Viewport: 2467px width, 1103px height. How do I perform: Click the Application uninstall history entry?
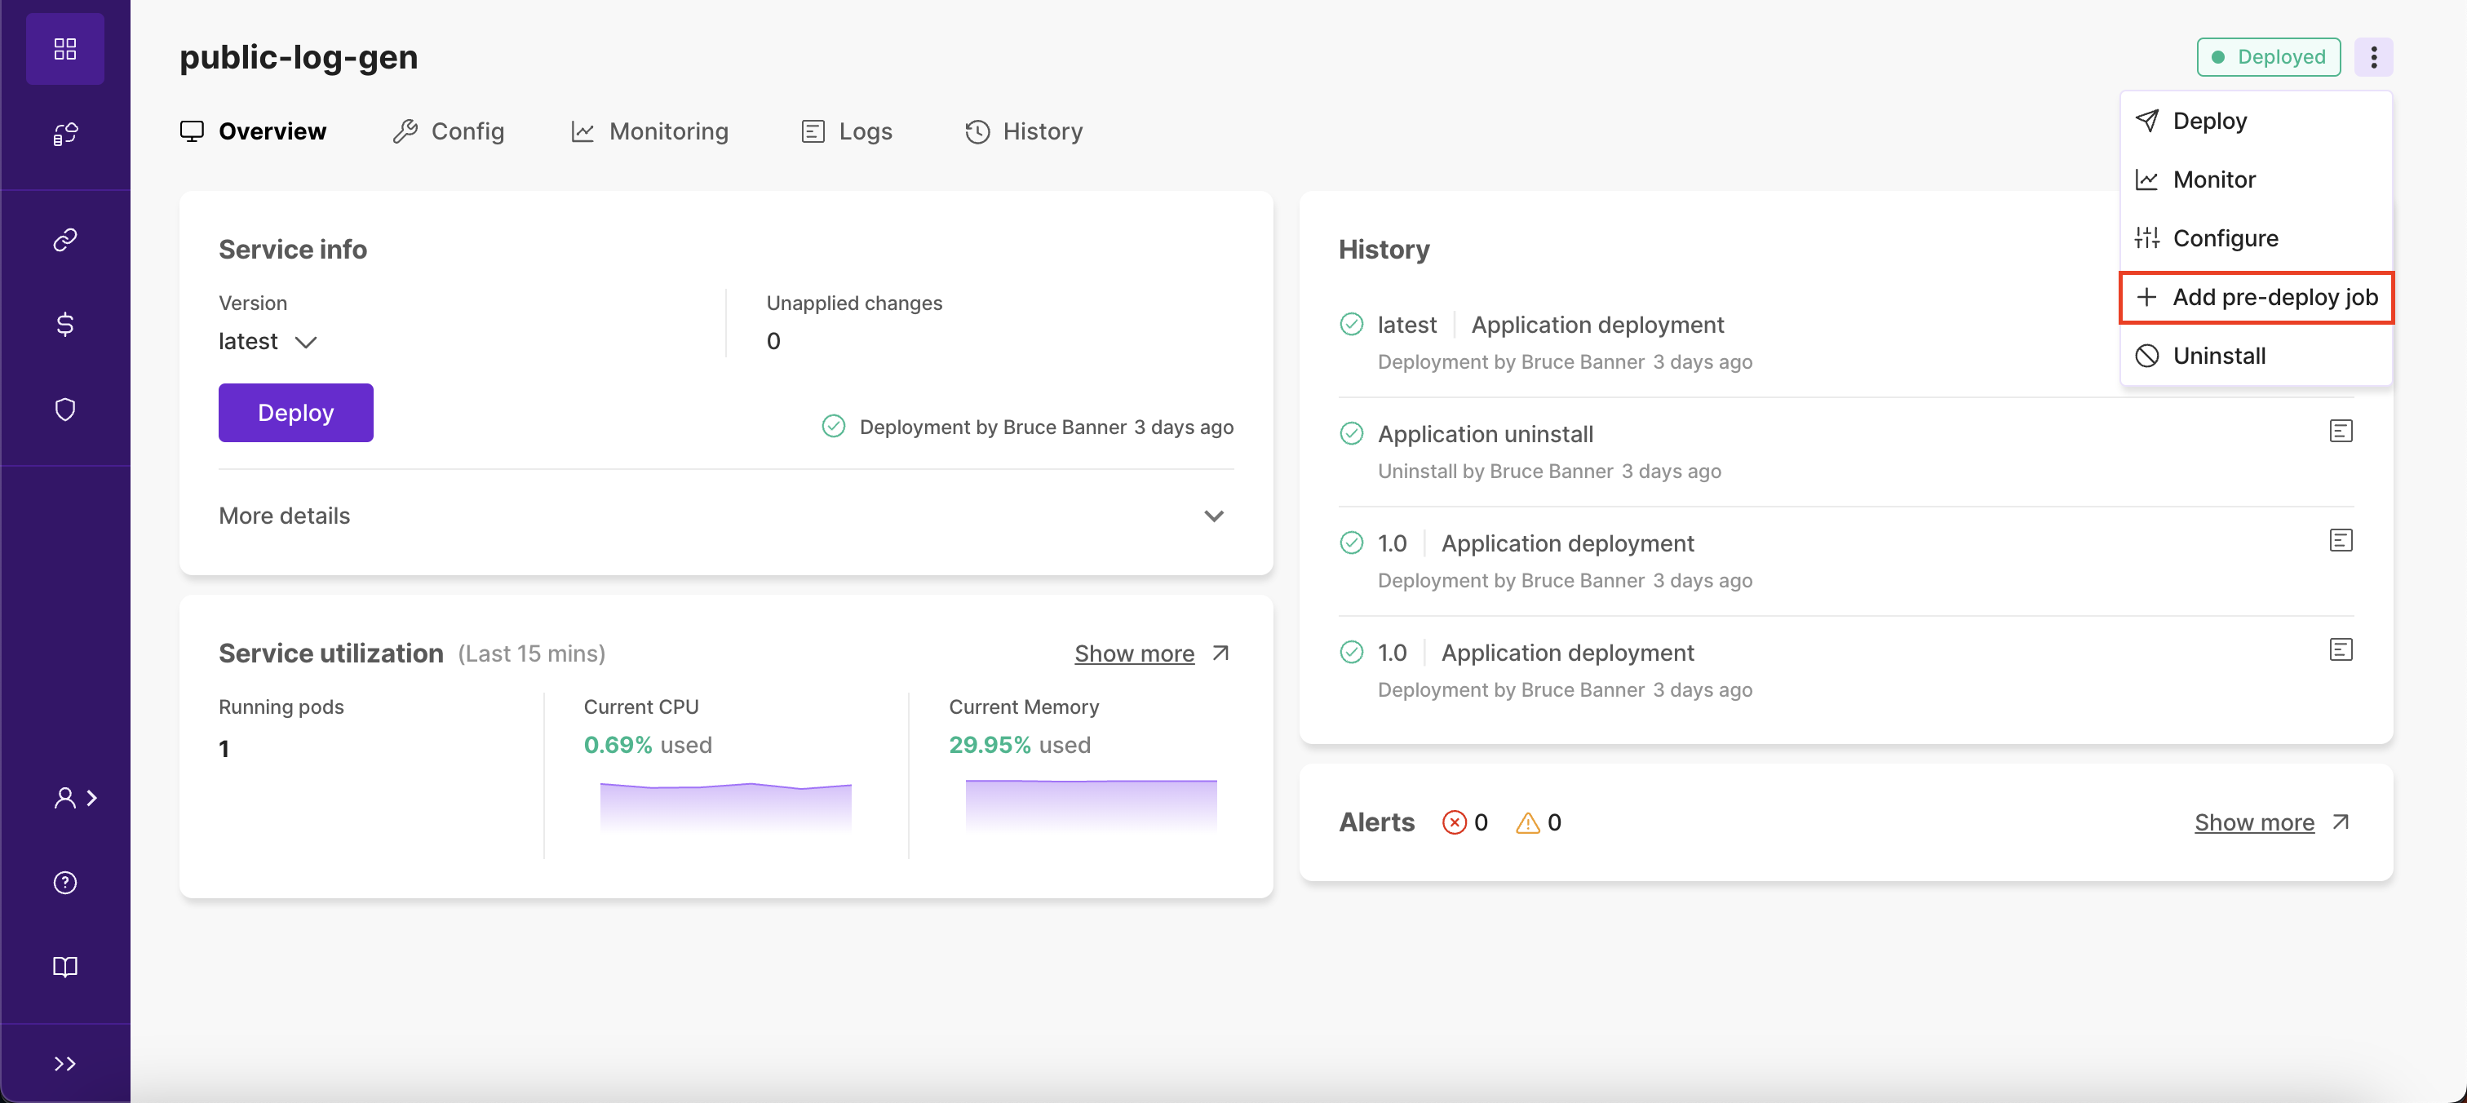point(1845,452)
